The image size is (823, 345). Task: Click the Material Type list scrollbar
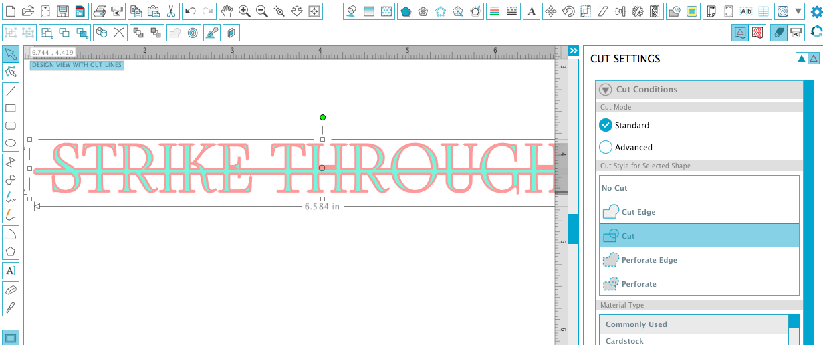tap(794, 322)
